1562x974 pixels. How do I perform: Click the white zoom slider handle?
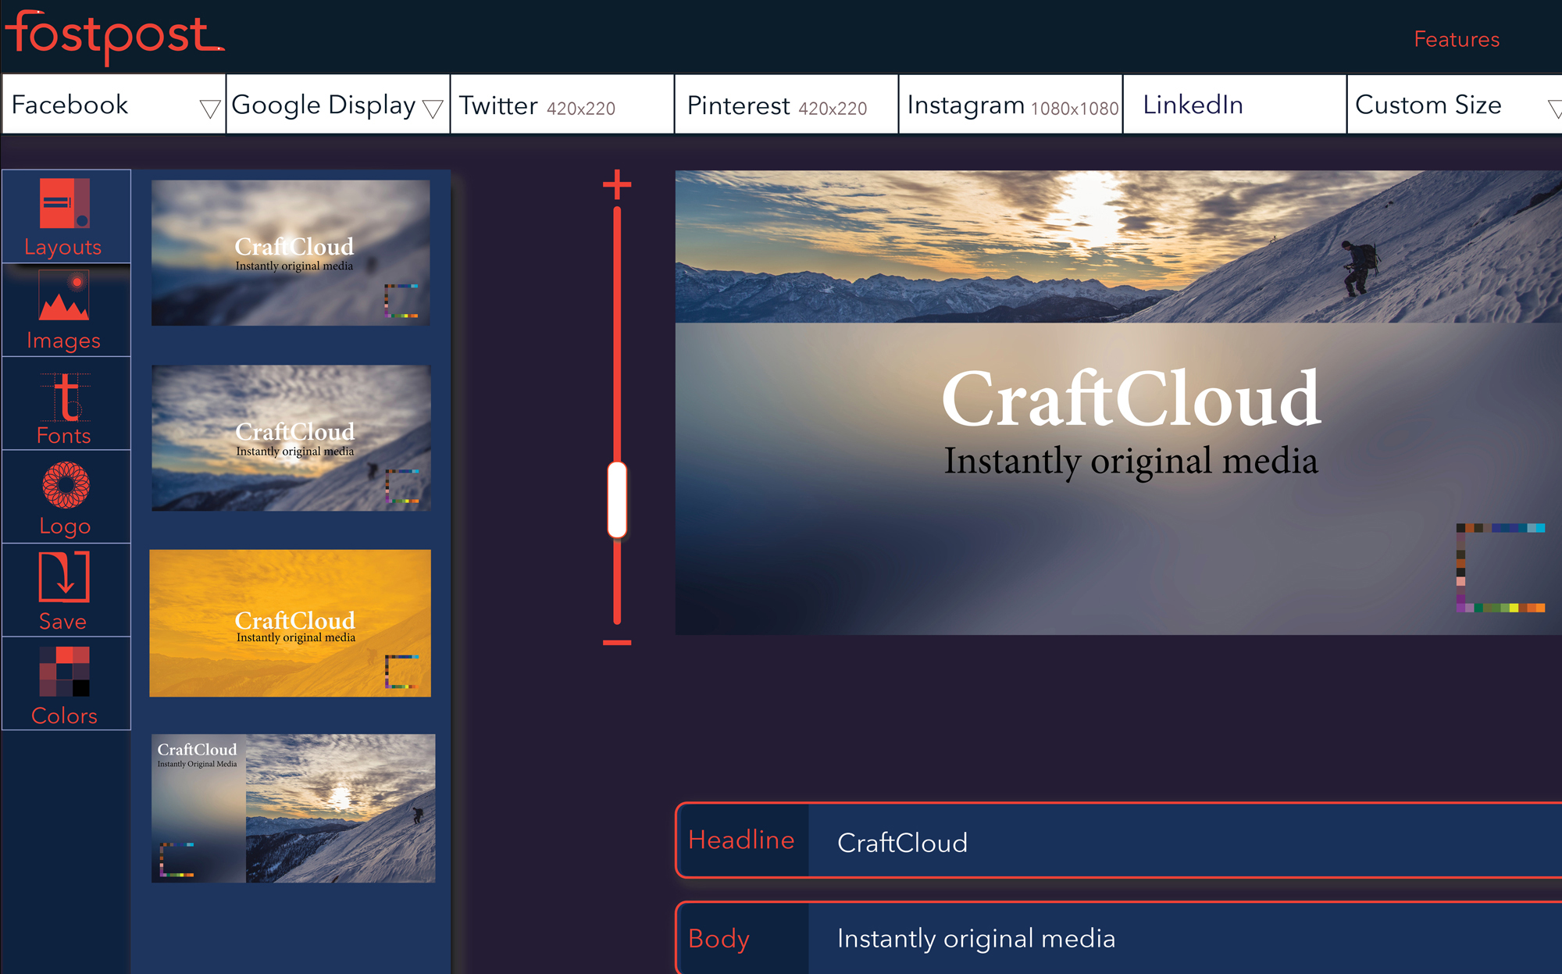pos(617,500)
